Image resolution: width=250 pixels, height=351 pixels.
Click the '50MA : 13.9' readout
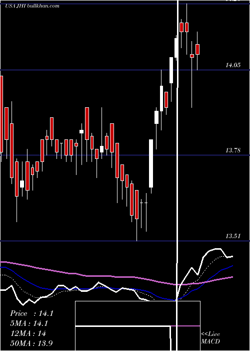point(31,343)
